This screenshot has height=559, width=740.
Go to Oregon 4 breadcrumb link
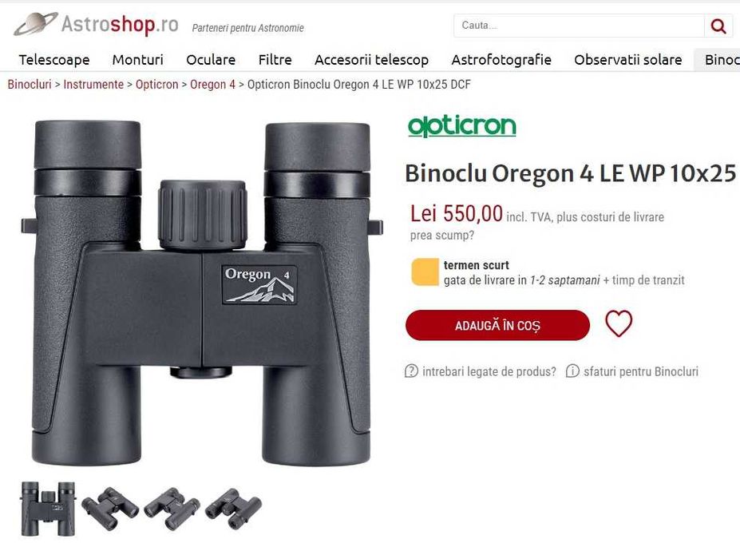(x=212, y=85)
